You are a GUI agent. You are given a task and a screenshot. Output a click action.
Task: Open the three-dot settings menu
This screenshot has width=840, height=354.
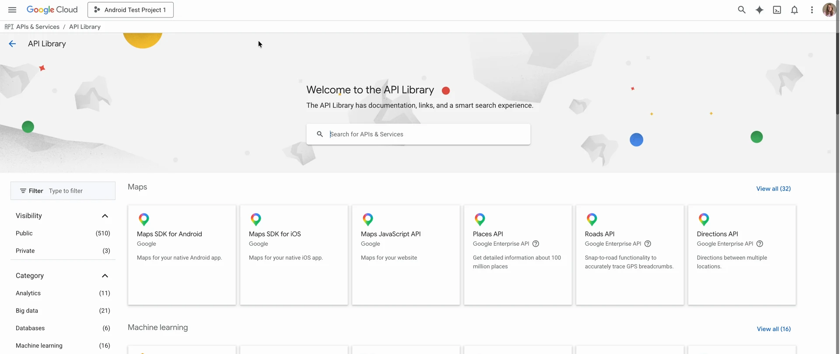812,10
